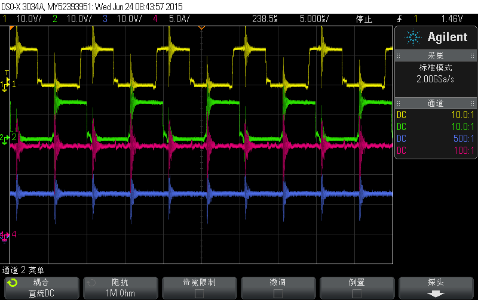
Task: Click the 通道 channel panel header
Action: (x=436, y=103)
